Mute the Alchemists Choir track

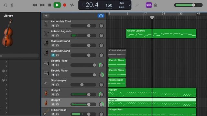pos(53,26)
